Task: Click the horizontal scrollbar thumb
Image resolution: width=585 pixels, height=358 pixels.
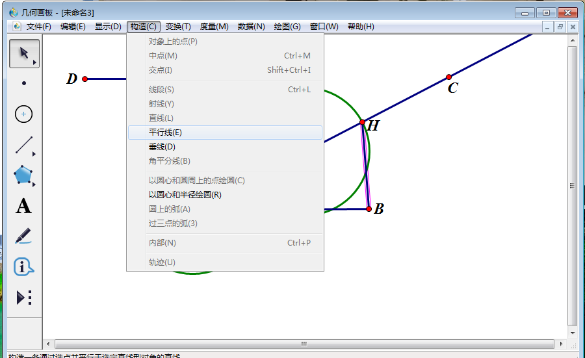Action: (x=304, y=344)
